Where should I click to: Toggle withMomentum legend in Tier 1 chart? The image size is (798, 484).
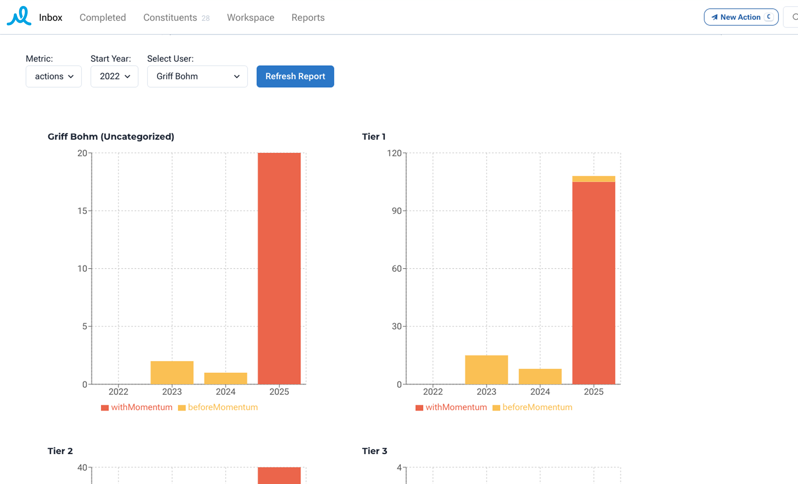451,407
